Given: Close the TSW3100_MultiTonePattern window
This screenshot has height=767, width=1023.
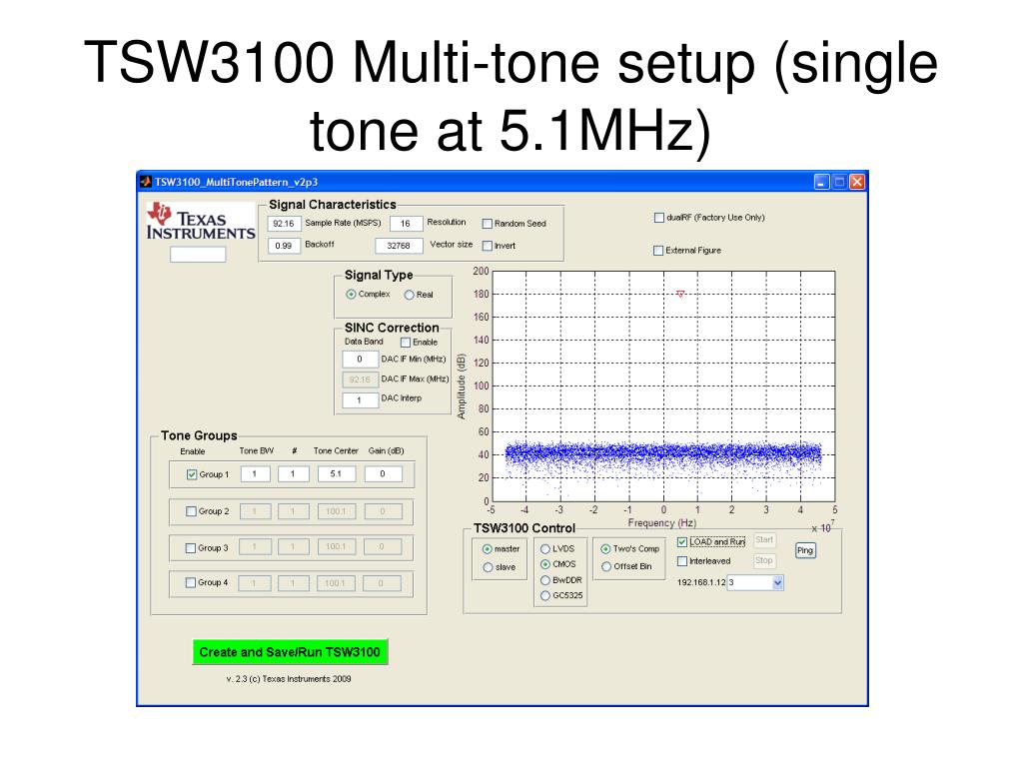Looking at the screenshot, I should (x=857, y=182).
